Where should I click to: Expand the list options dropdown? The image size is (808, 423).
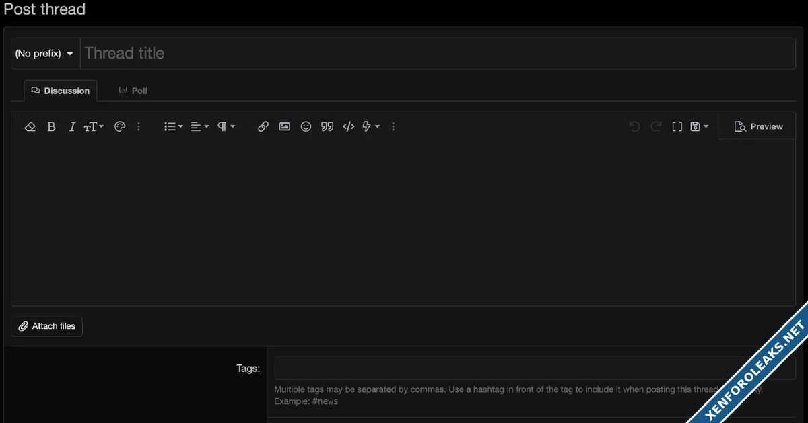point(174,126)
